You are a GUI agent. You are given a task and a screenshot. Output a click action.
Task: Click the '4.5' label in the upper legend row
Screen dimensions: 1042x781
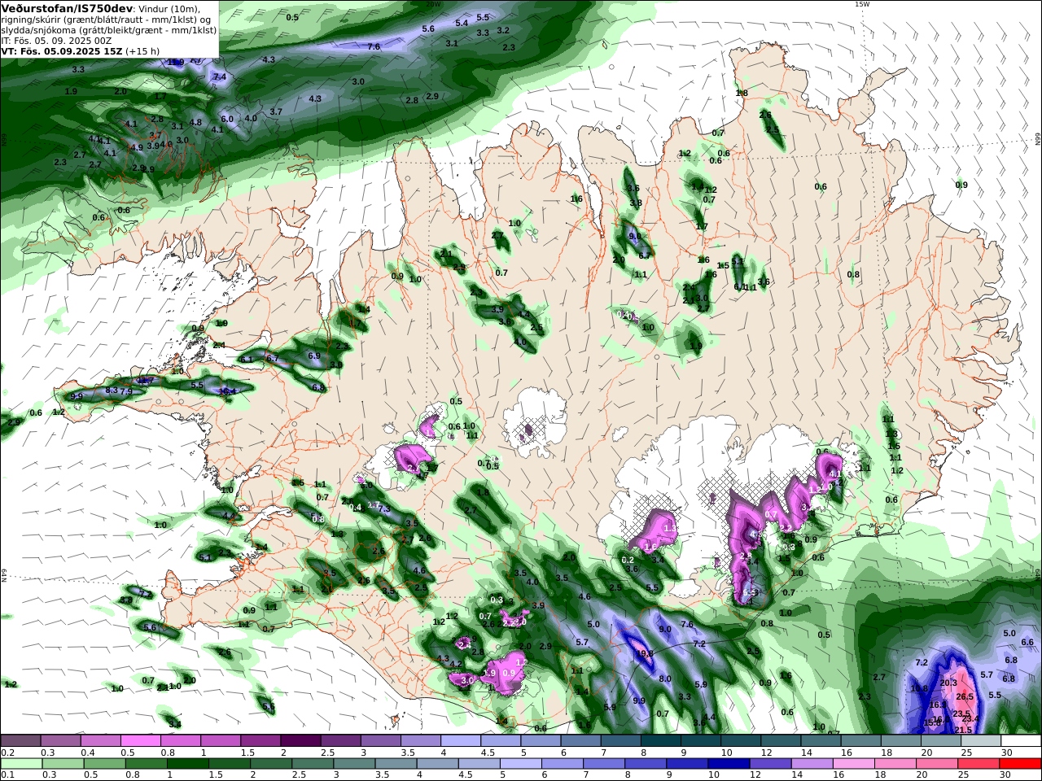coord(488,753)
